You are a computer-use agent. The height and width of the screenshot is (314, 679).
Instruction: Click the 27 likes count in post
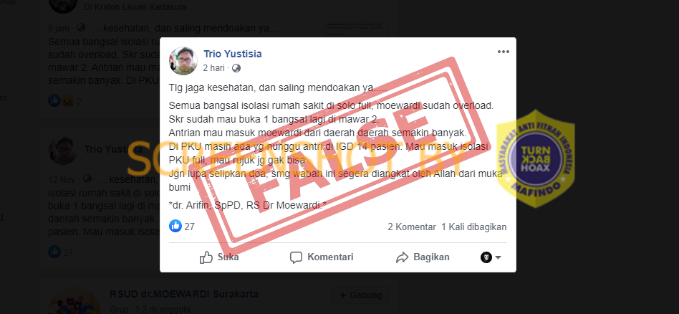pos(190,227)
